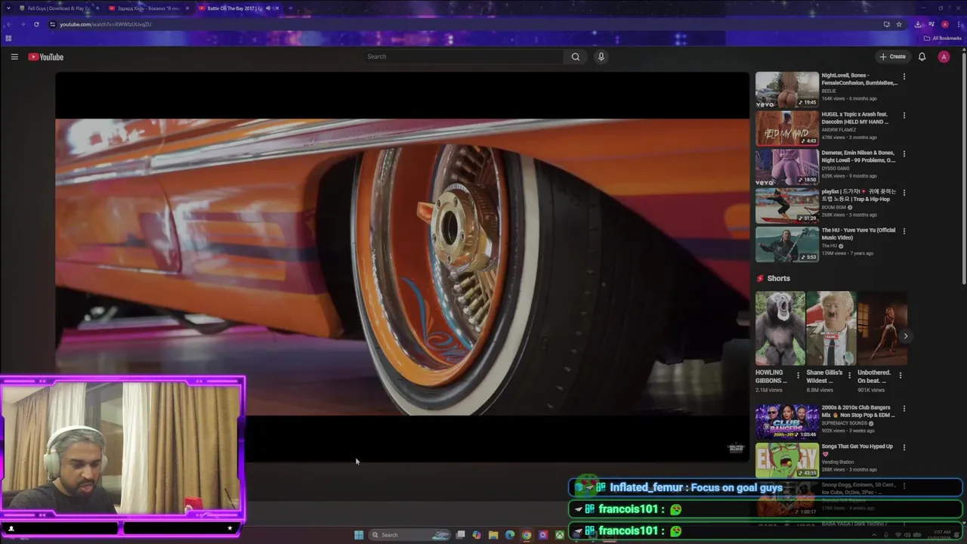
Task: Open options menu for Trap & Hip-Hop playlist
Action: (904, 192)
